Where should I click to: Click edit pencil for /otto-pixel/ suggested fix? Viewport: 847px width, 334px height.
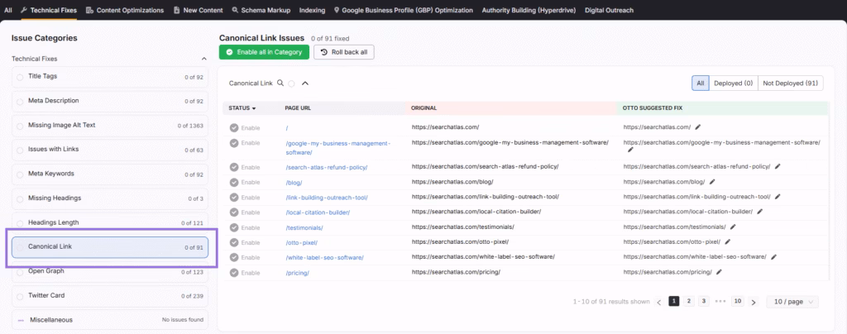pos(728,242)
